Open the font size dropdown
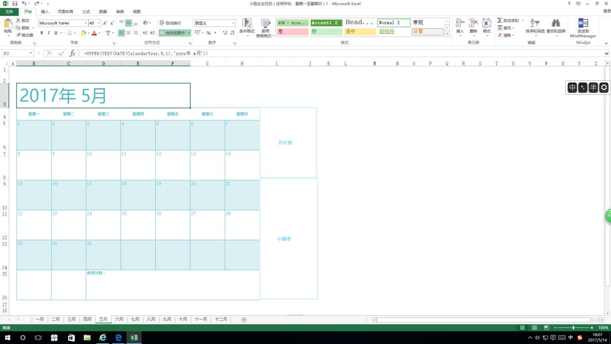This screenshot has width=611, height=344. (x=99, y=23)
